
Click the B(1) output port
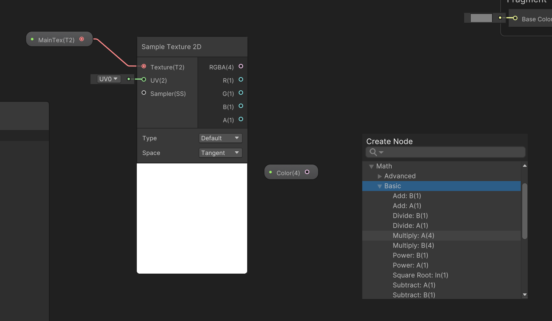click(241, 106)
